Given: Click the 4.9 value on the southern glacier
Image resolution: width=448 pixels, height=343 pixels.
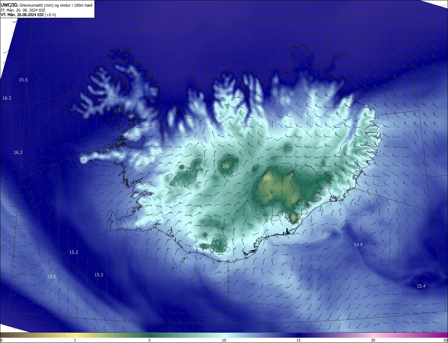Looking at the screenshot, I should tap(216, 243).
